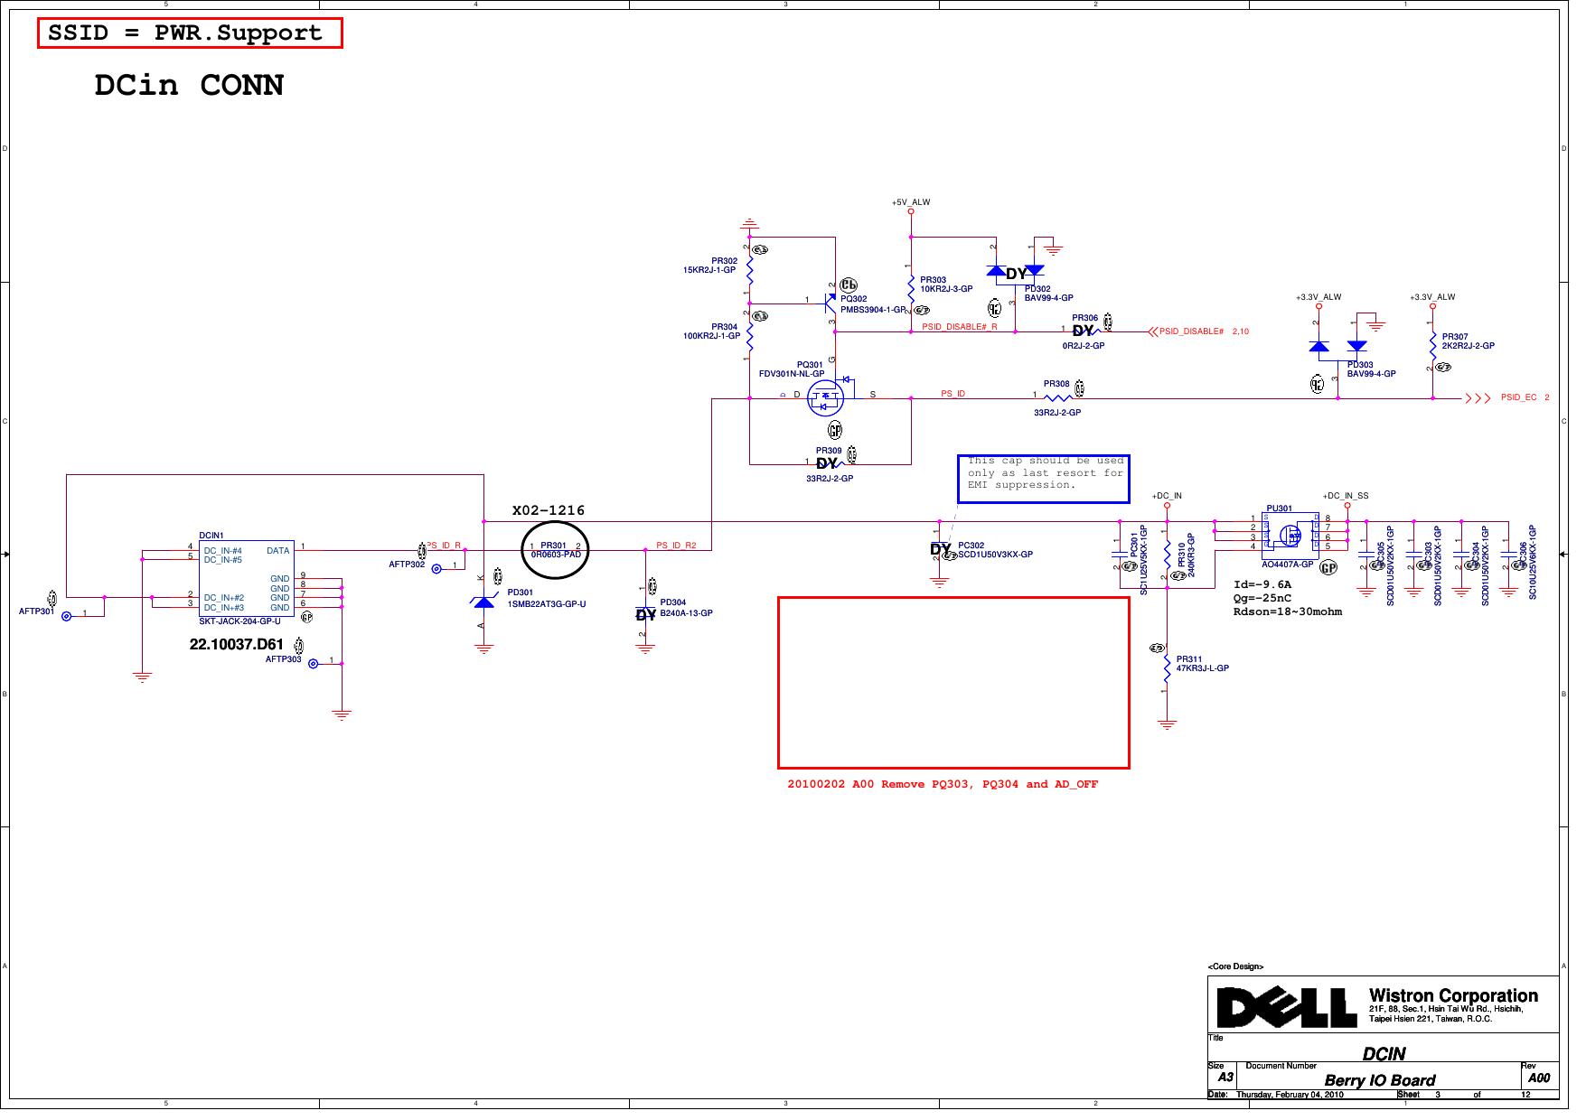This screenshot has height=1120, width=1586.
Task: Select the PMBS3904-1-GP part name label
Action: (x=873, y=310)
